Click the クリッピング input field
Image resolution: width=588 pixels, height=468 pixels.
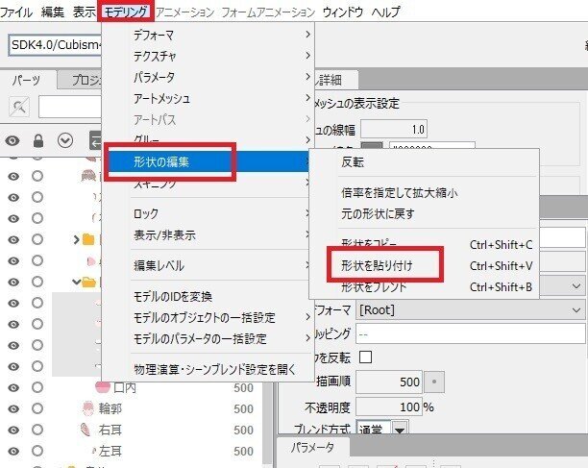click(470, 334)
